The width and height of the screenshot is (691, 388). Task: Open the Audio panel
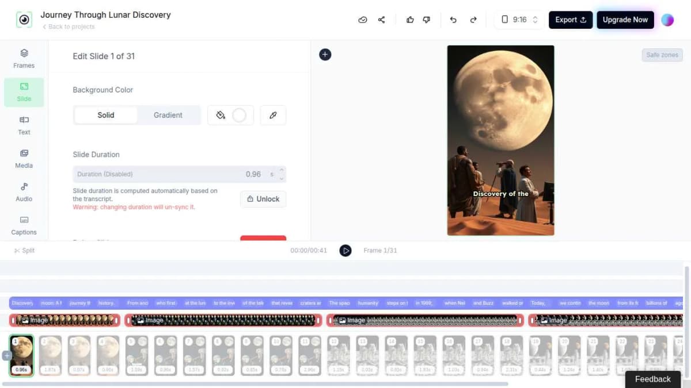coord(24,192)
